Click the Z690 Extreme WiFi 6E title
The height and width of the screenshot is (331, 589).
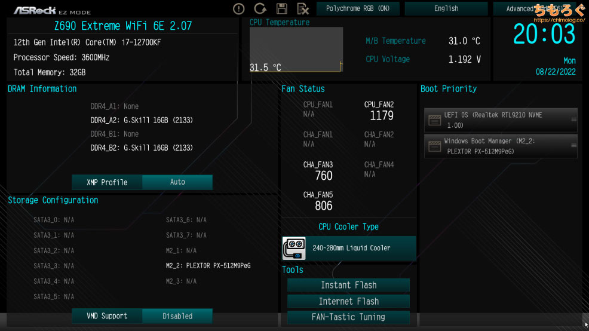(123, 26)
